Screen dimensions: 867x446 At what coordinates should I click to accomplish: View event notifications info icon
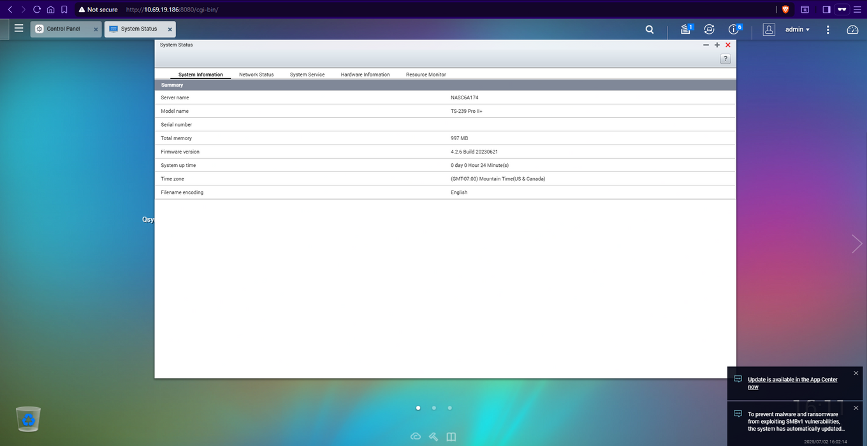(x=734, y=29)
